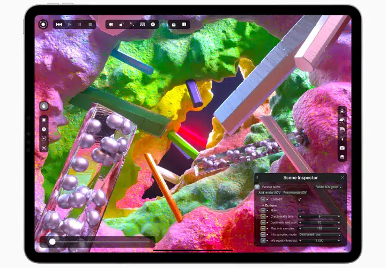The width and height of the screenshot is (386, 268).
Task: Click the Cryptomatte bins value 6
Action: pyautogui.click(x=320, y=217)
